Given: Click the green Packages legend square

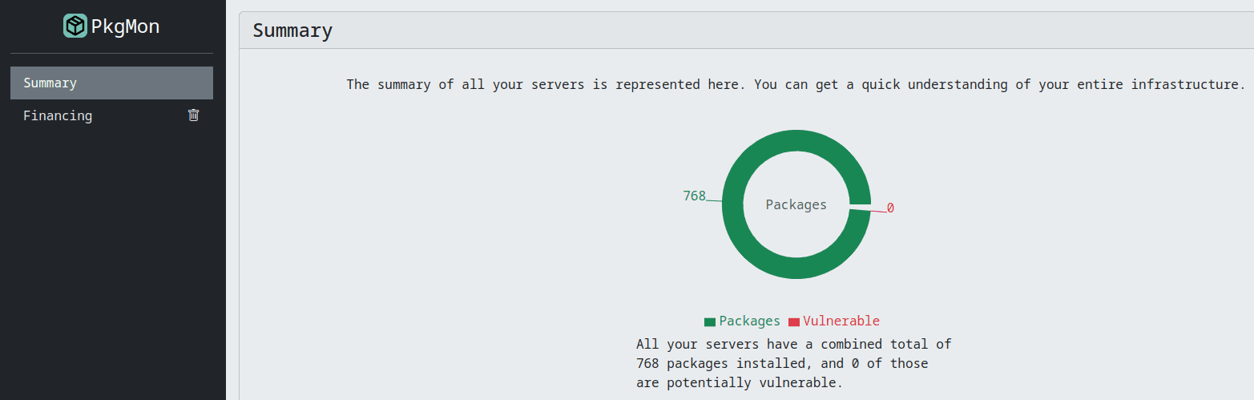Looking at the screenshot, I should tap(709, 322).
